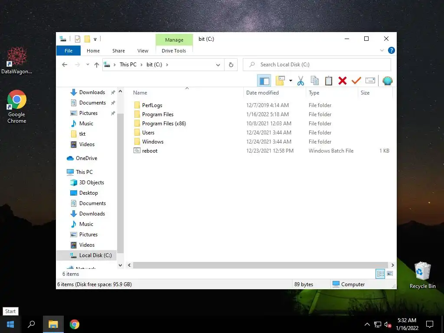
Task: Click Properties icon in quick access toolbar
Action: [77, 39]
